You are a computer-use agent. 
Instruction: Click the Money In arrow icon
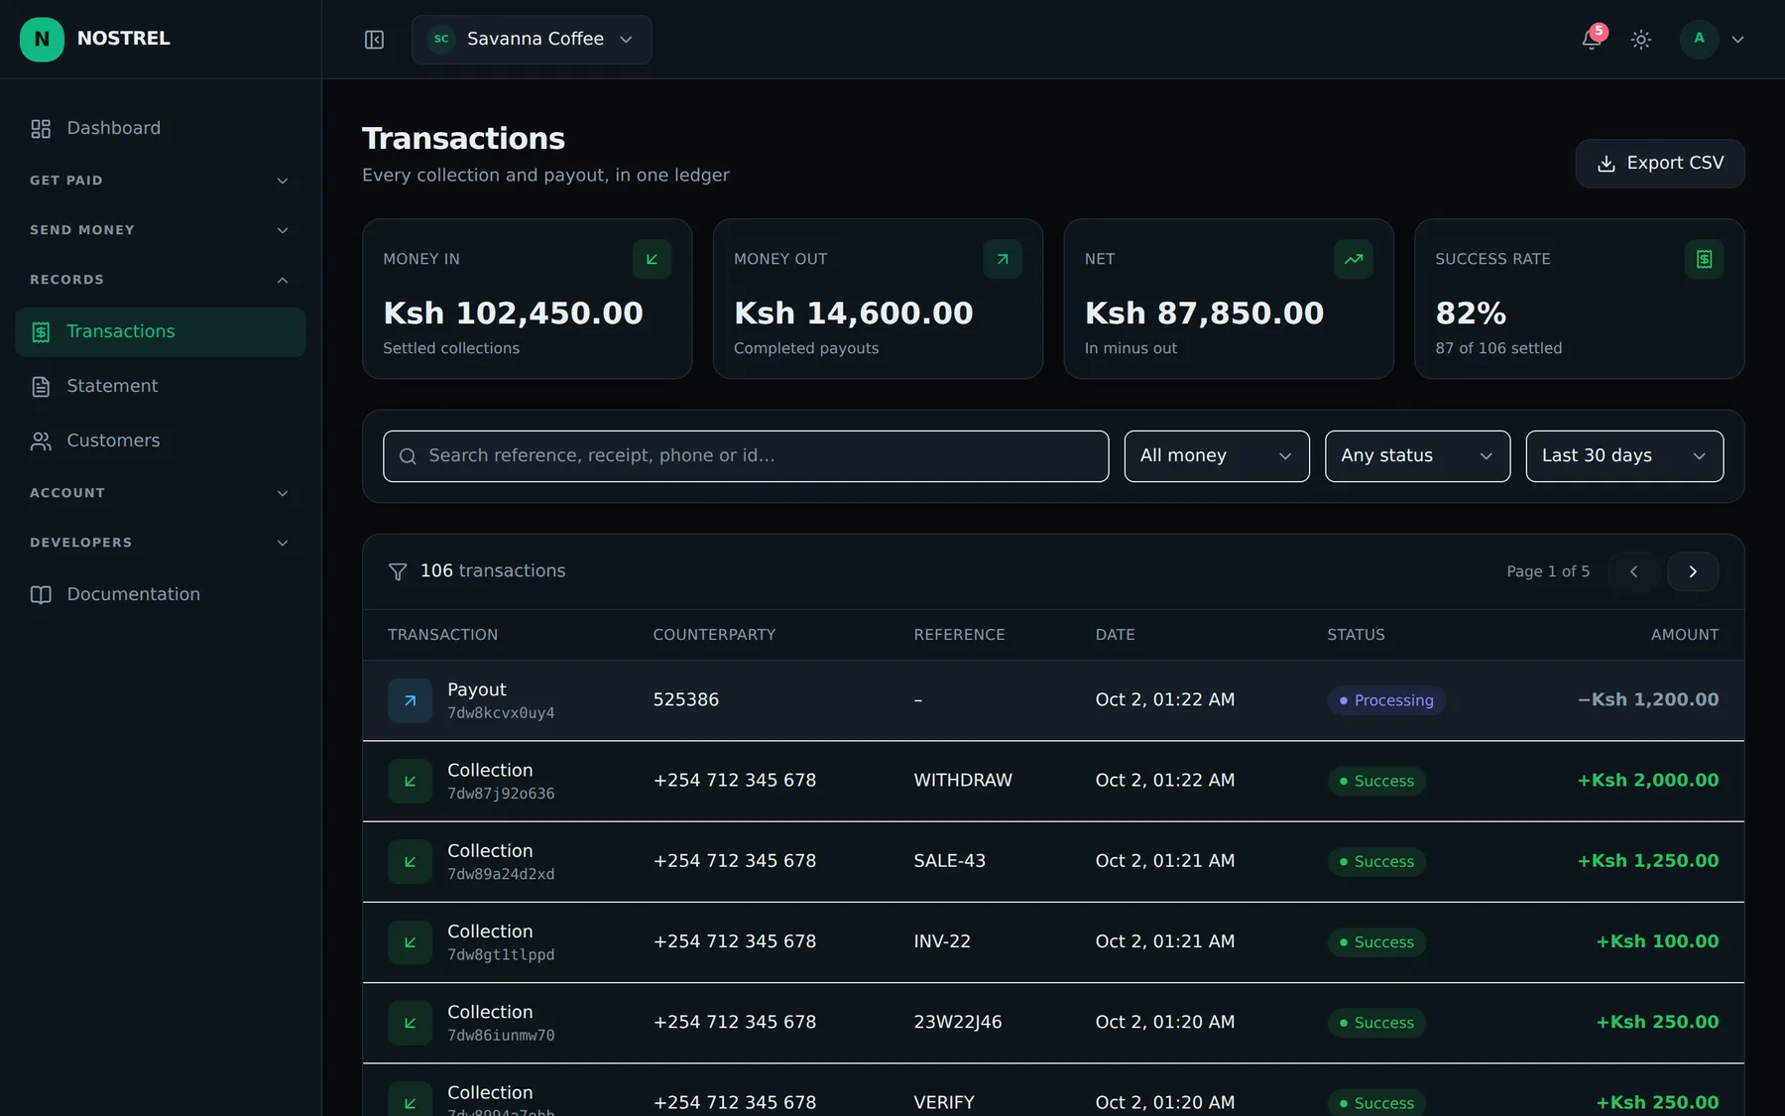point(652,259)
